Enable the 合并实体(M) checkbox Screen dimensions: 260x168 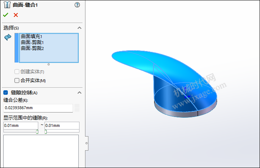(x=17, y=80)
